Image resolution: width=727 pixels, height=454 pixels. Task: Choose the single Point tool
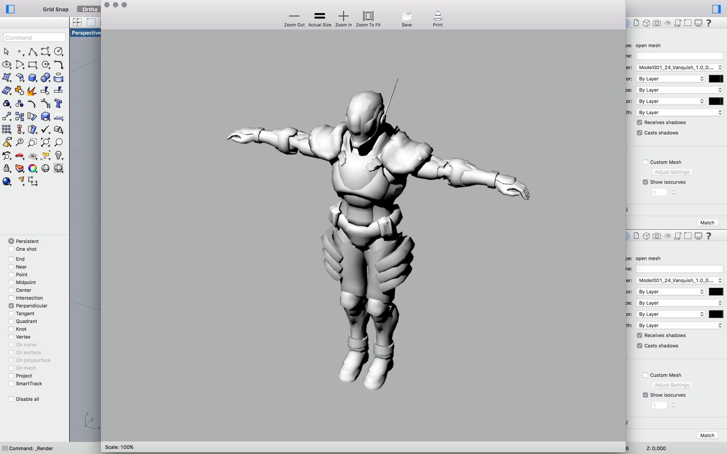pos(19,52)
